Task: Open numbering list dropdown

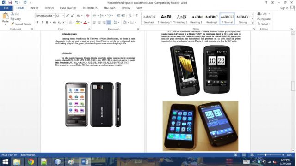Action: [105, 16]
